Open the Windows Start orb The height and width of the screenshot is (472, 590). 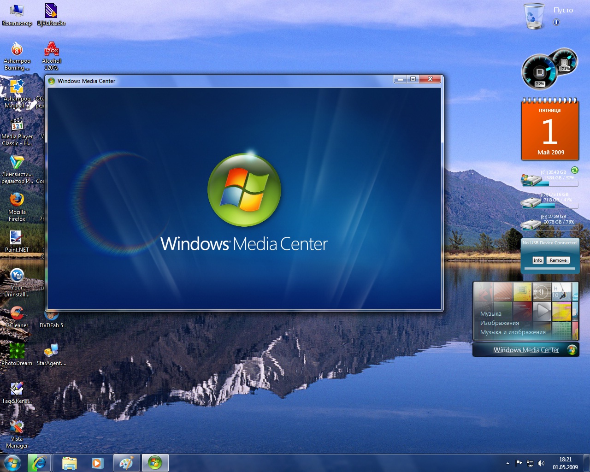[x=12, y=463]
